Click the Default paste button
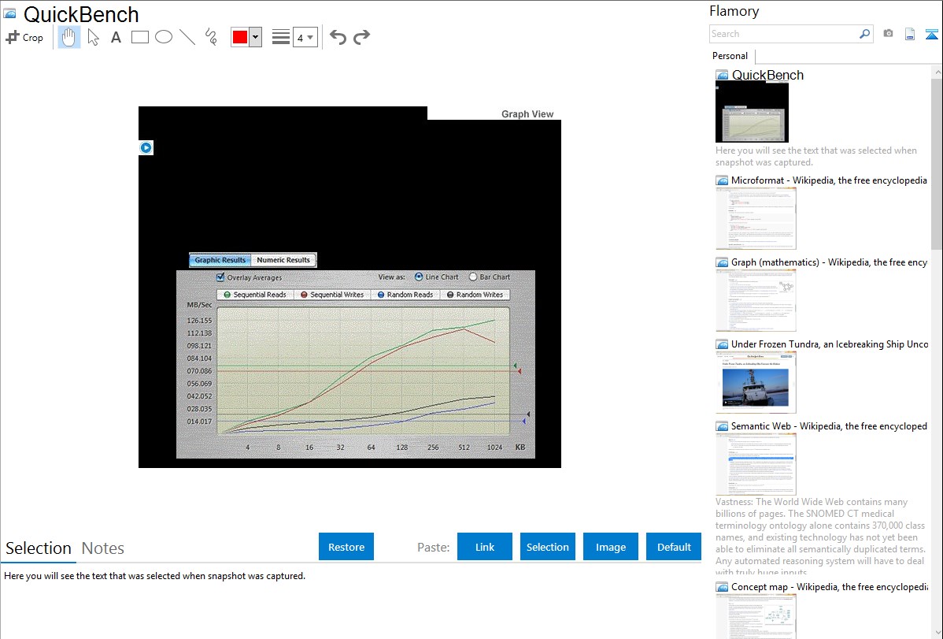 (x=674, y=547)
